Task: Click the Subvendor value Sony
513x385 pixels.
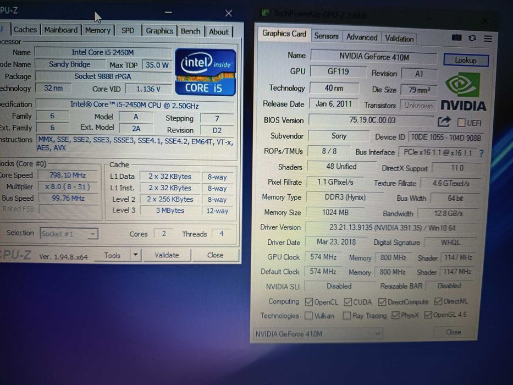Action: (339, 136)
